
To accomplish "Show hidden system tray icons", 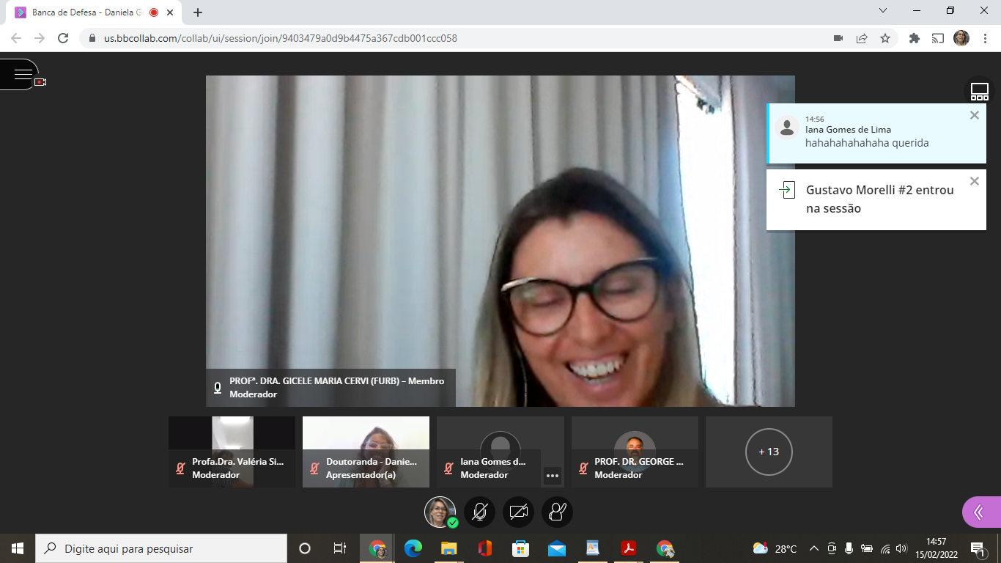I will pyautogui.click(x=813, y=548).
